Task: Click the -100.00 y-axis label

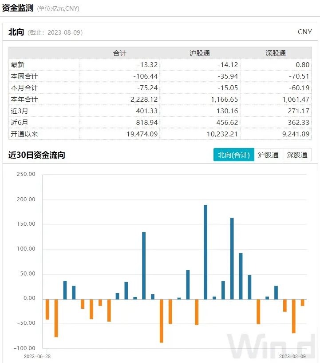Action: [x=24, y=348]
